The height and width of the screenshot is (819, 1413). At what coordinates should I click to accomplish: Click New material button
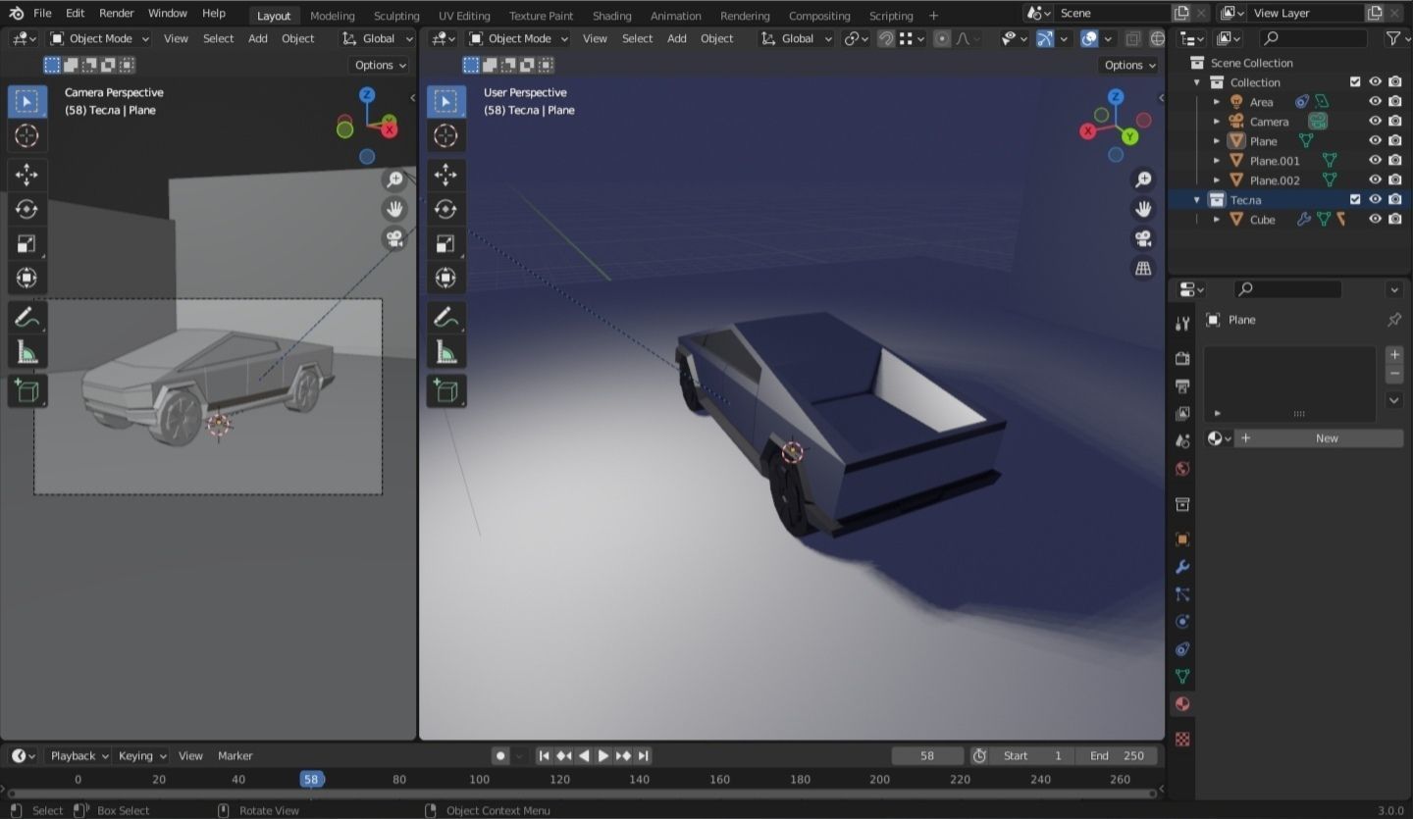click(x=1319, y=438)
